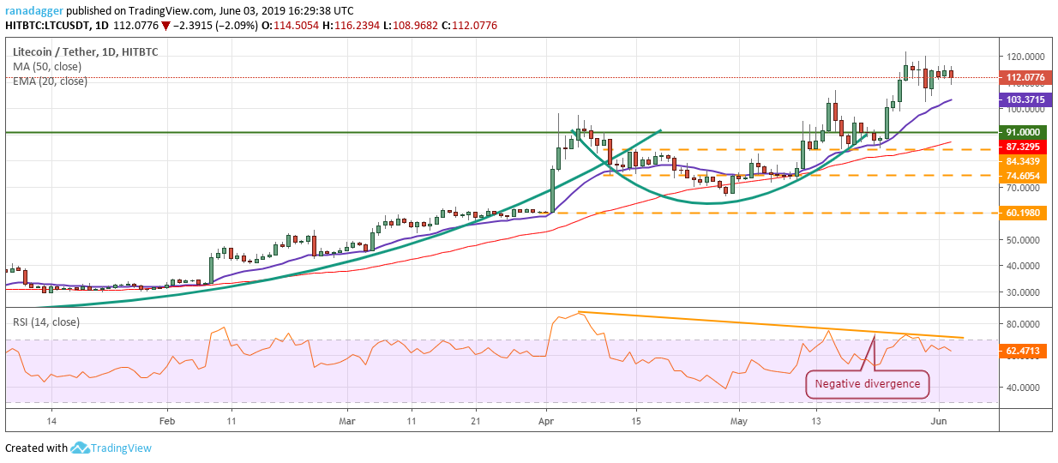Screen dimensions: 1058x463
Task: Click the 120.0000 price axis tick
Action: 1025,57
